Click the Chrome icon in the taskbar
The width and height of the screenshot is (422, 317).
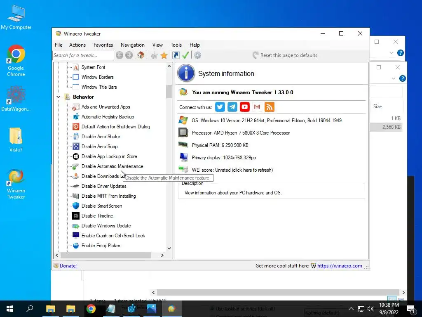point(91,309)
